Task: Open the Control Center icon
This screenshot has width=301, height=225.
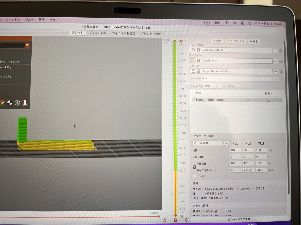Action: pyautogui.click(x=242, y=23)
